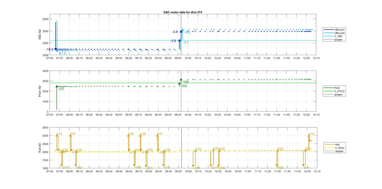382x189 pixels.
Task: Click 'apogee' in the VBD plot legend
Action: pos(333,40)
